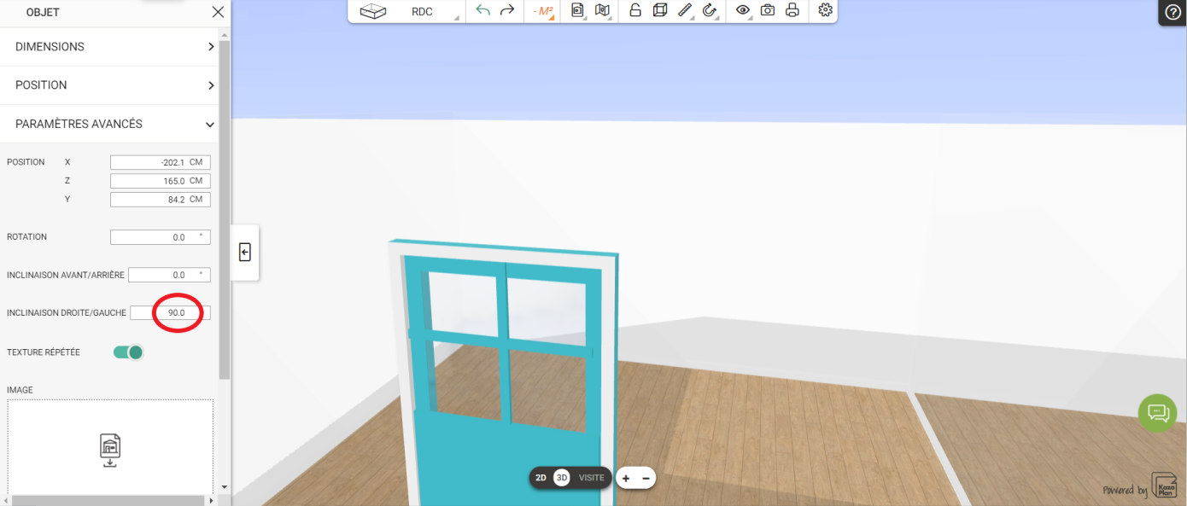Viewport: 1187px width, 506px height.
Task: Click the horizontal scrollbar right arrow
Action: coord(213,500)
